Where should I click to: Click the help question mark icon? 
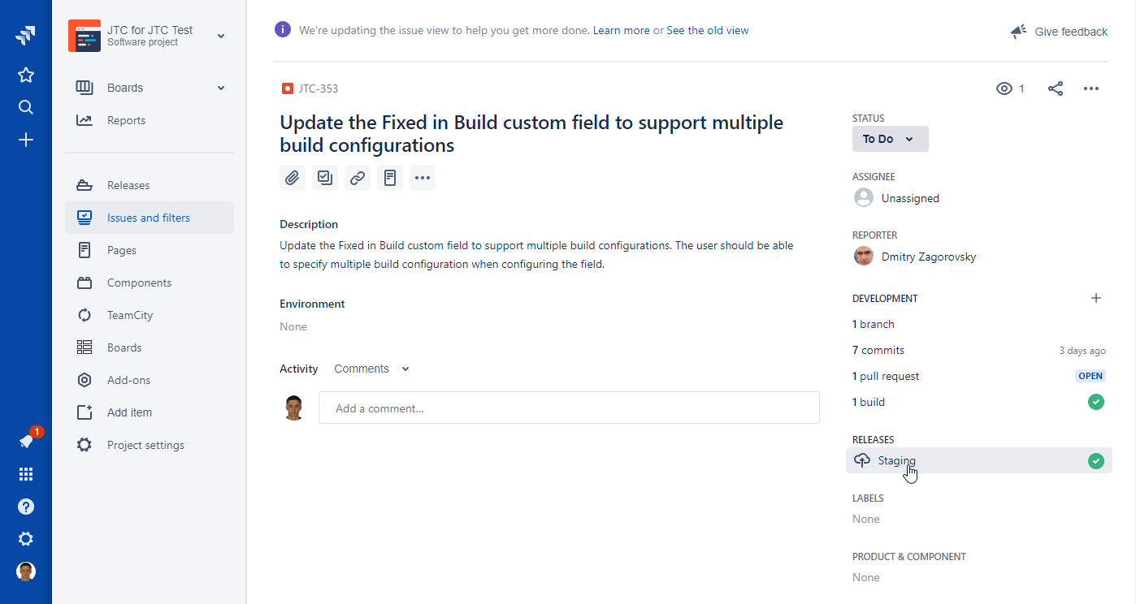[x=26, y=507]
